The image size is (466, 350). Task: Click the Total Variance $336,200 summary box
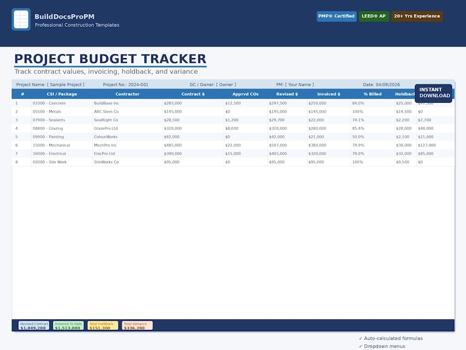click(137, 325)
